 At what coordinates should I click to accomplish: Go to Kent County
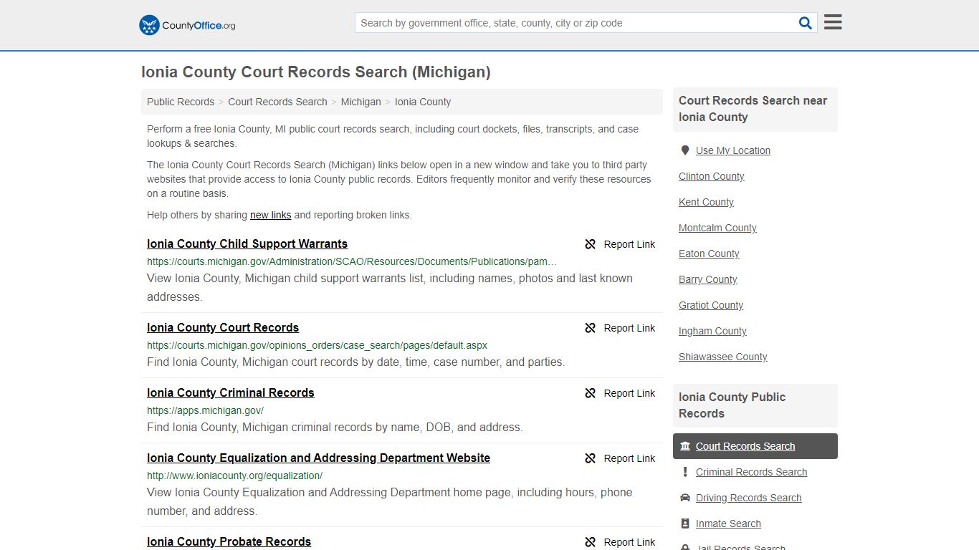pos(706,202)
